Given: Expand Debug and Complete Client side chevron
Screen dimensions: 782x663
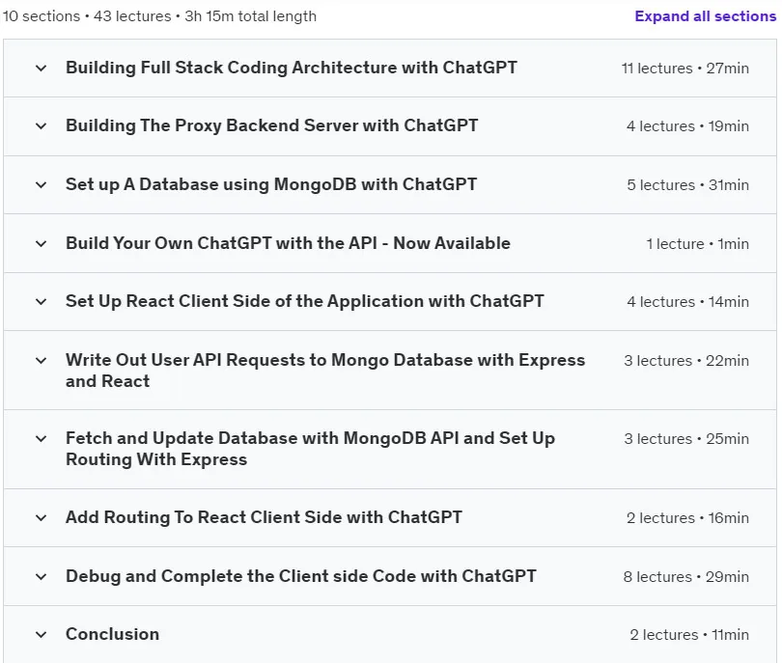Looking at the screenshot, I should coord(42,577).
